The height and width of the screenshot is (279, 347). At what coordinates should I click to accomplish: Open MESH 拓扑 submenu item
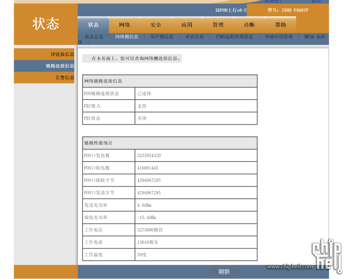click(315, 37)
